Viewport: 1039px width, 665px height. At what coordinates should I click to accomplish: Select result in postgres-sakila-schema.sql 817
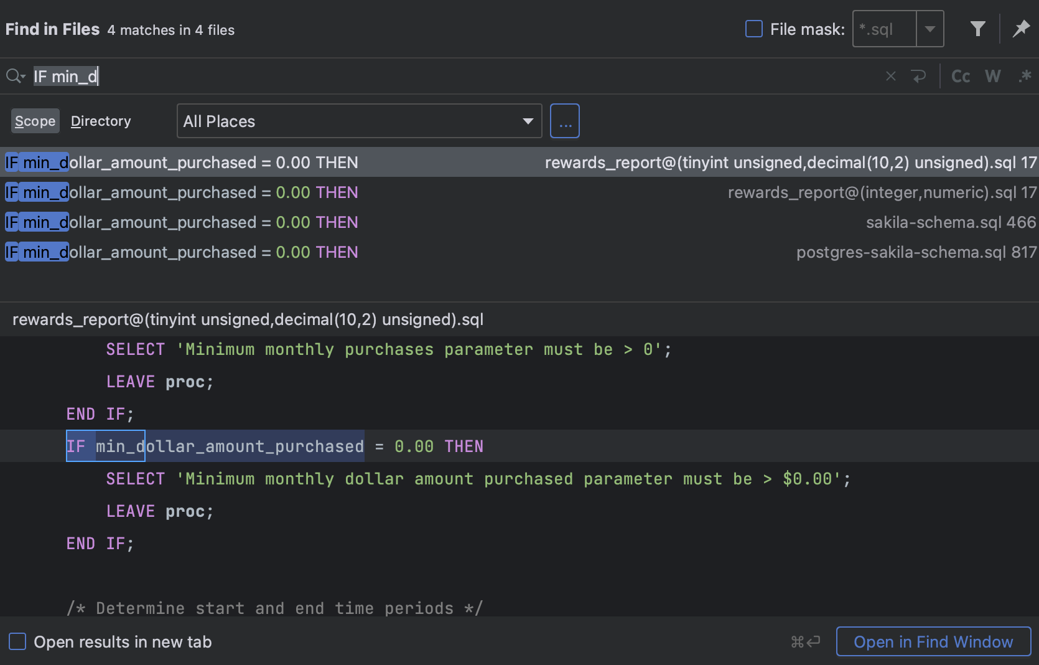coord(519,252)
